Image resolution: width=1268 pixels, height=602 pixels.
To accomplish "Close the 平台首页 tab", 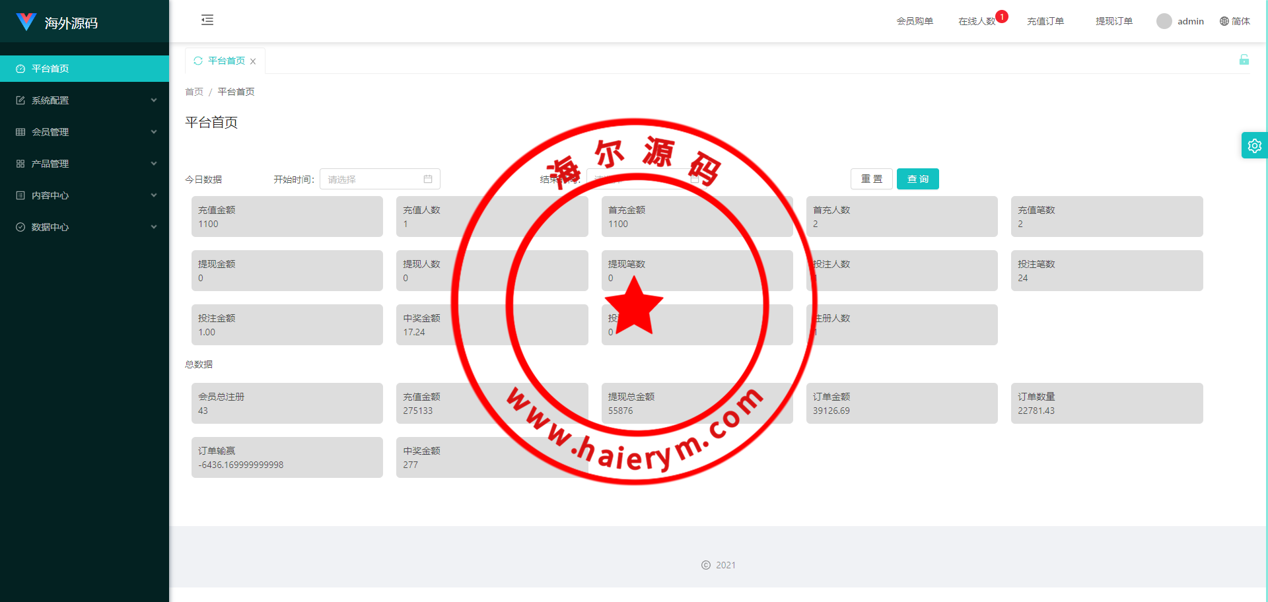I will click(x=253, y=61).
